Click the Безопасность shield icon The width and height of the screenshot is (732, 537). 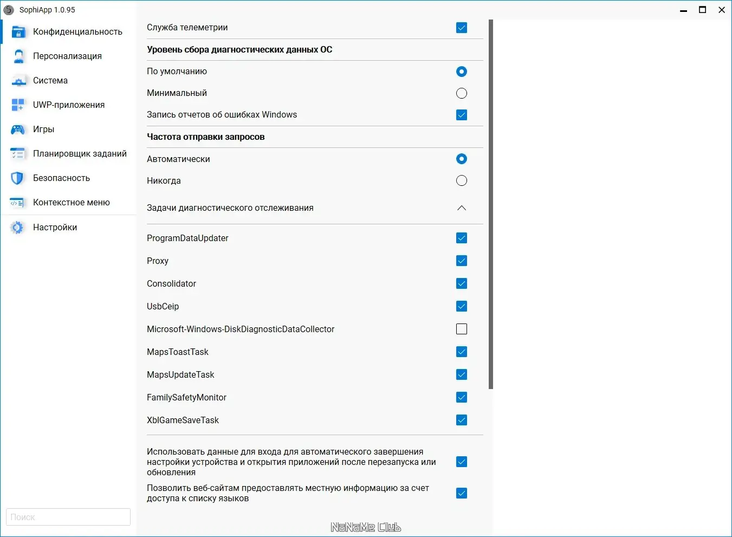pos(18,178)
